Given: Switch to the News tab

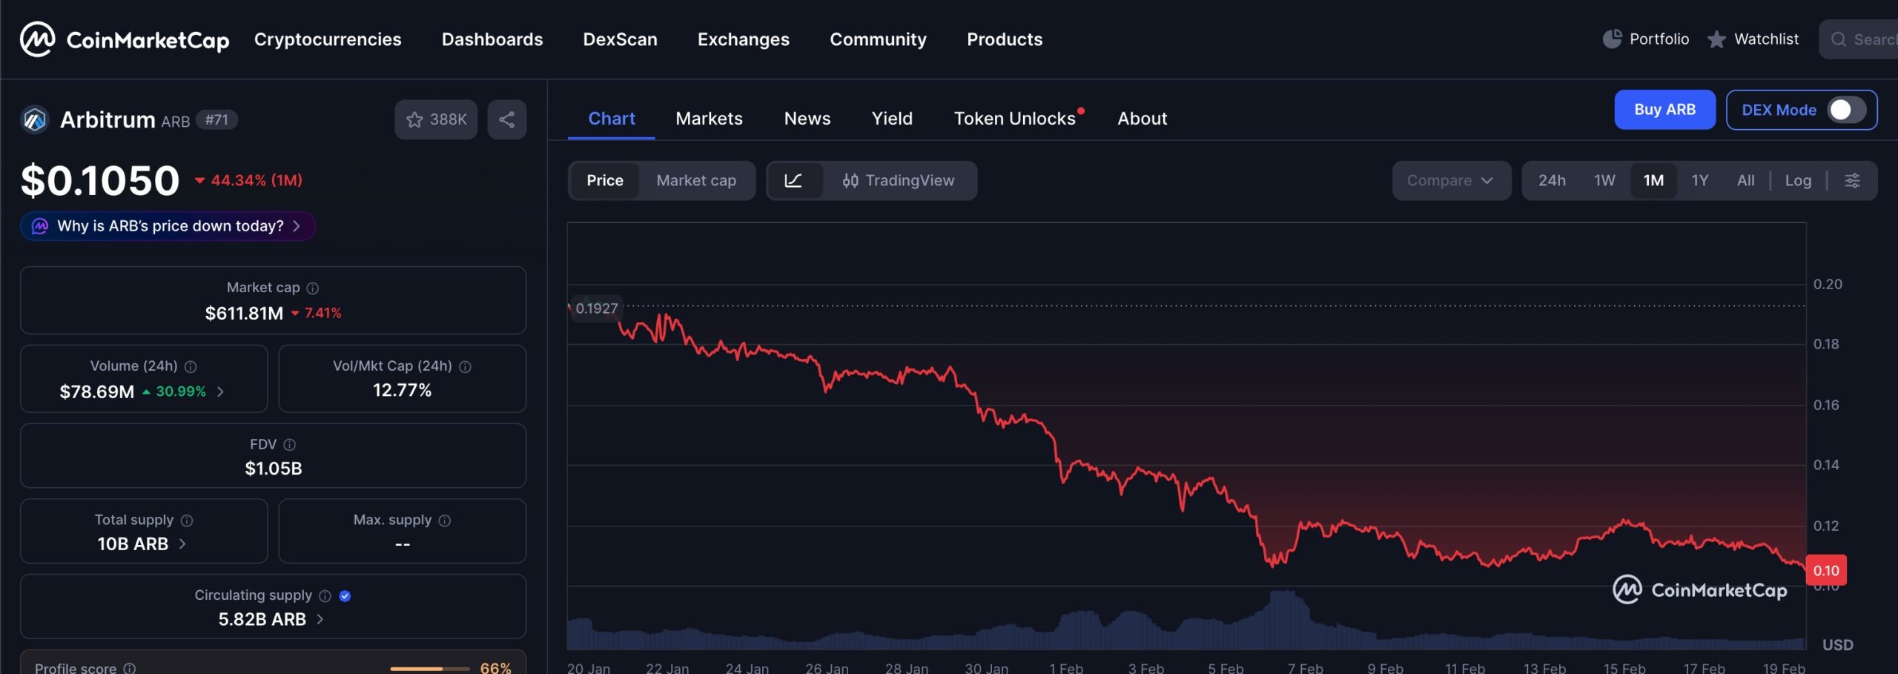Looking at the screenshot, I should pyautogui.click(x=807, y=119).
